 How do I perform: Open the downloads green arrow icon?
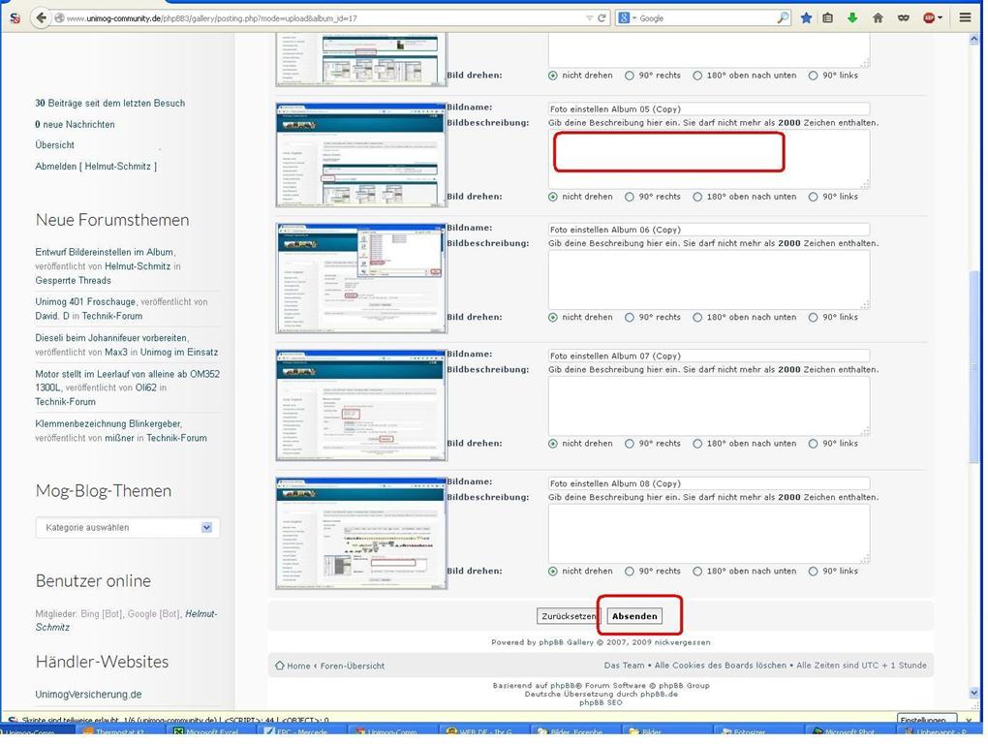pos(852,17)
